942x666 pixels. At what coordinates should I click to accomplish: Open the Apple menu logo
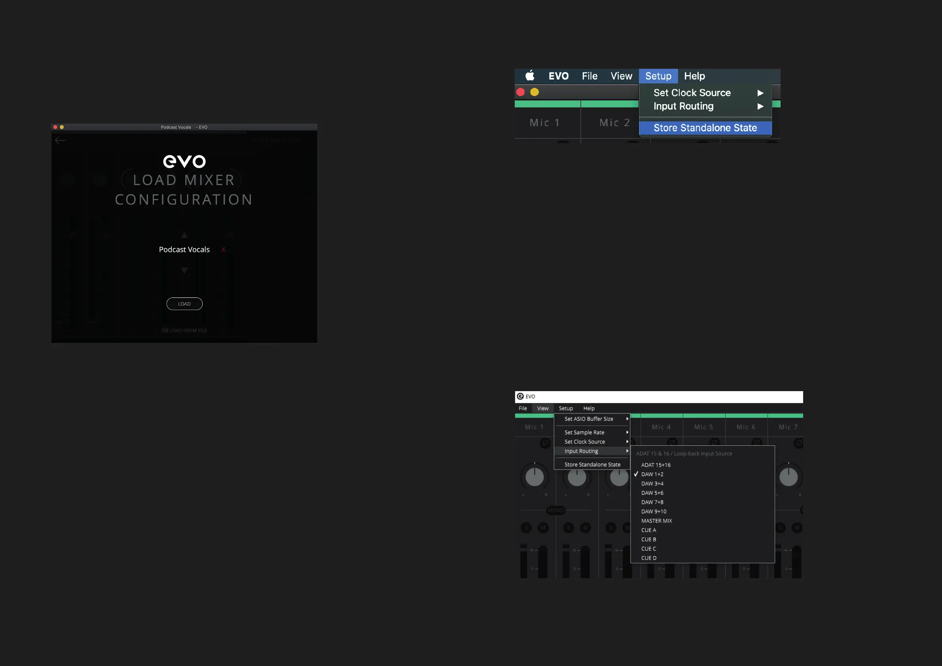[x=530, y=76]
